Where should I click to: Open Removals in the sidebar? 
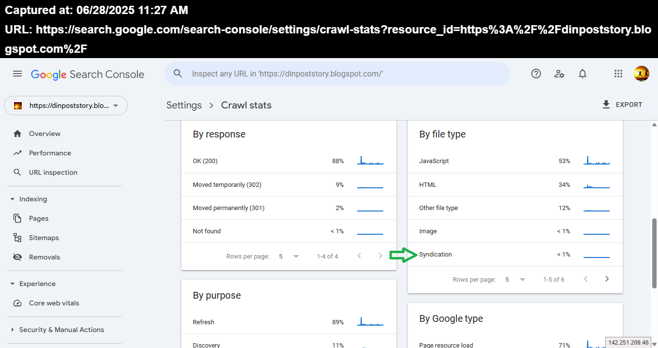tap(45, 257)
